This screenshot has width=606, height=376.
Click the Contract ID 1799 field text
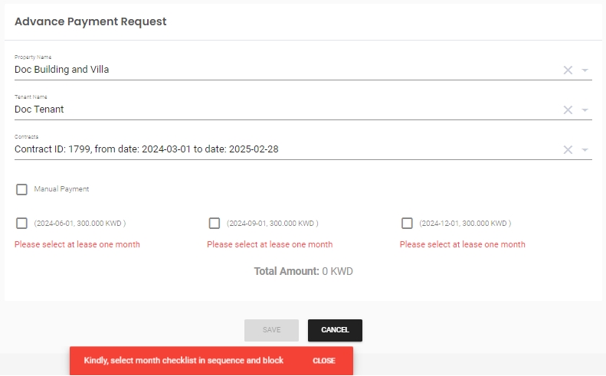click(146, 149)
